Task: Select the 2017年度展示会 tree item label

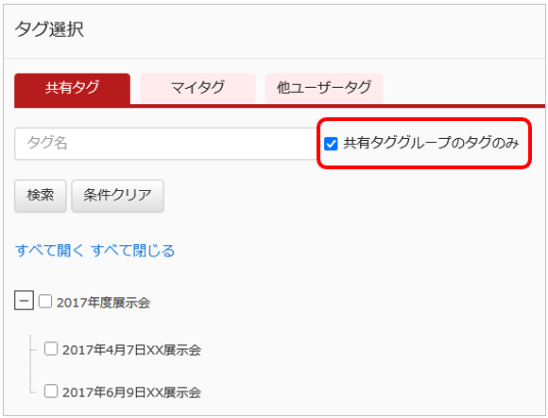Action: point(103,303)
